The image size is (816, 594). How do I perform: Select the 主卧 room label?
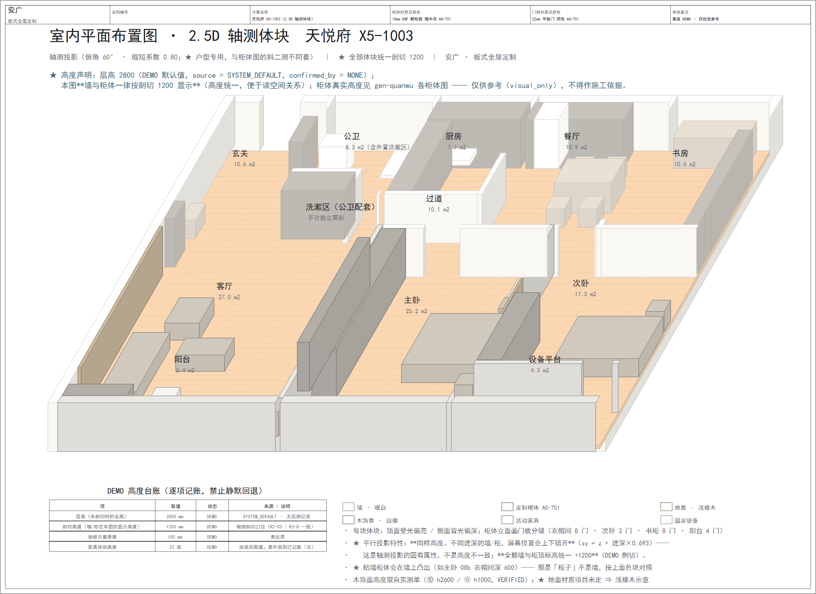[x=412, y=301]
